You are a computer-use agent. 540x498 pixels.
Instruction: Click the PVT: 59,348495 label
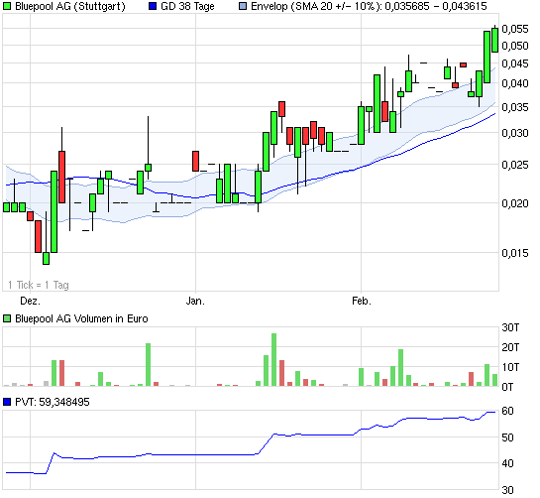point(53,402)
